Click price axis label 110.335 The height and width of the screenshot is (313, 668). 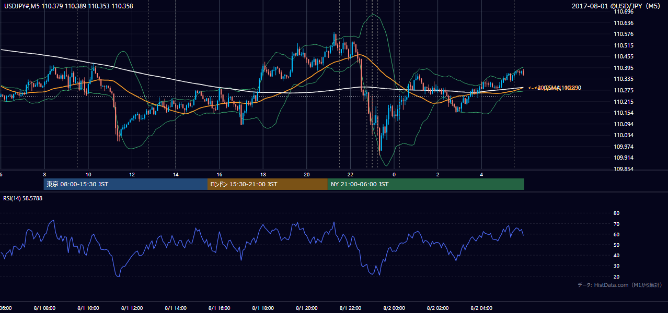(624, 79)
